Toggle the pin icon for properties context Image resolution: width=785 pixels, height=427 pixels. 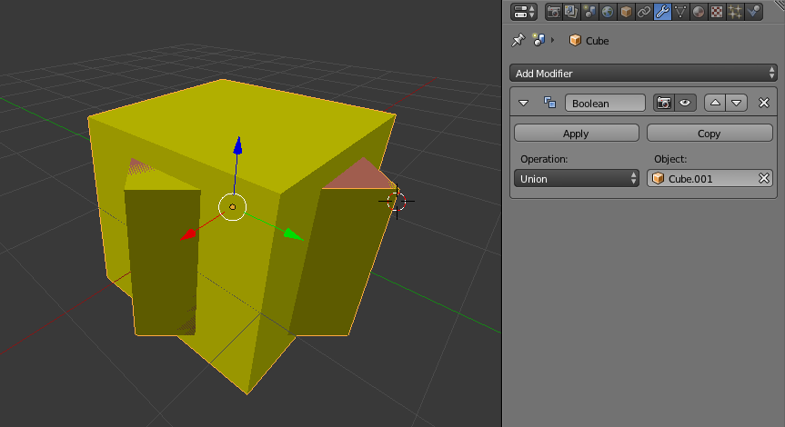click(518, 40)
